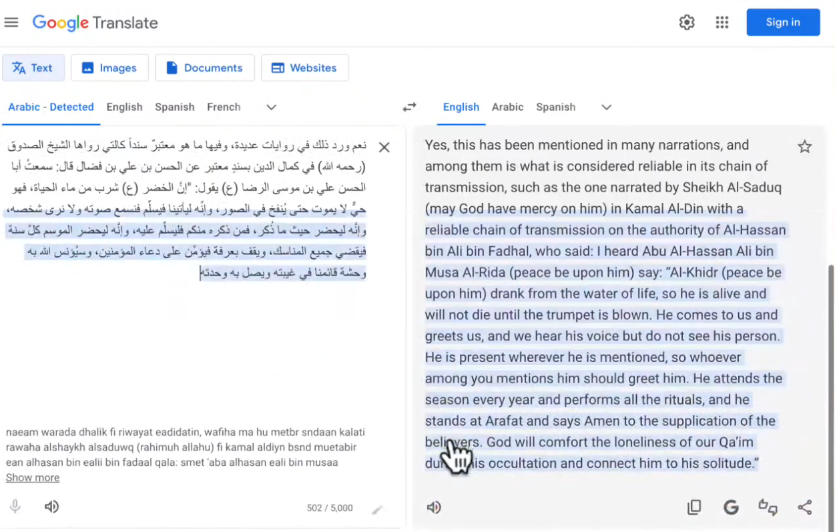Switch to Documents translation mode
The image size is (835, 532).
click(x=204, y=67)
